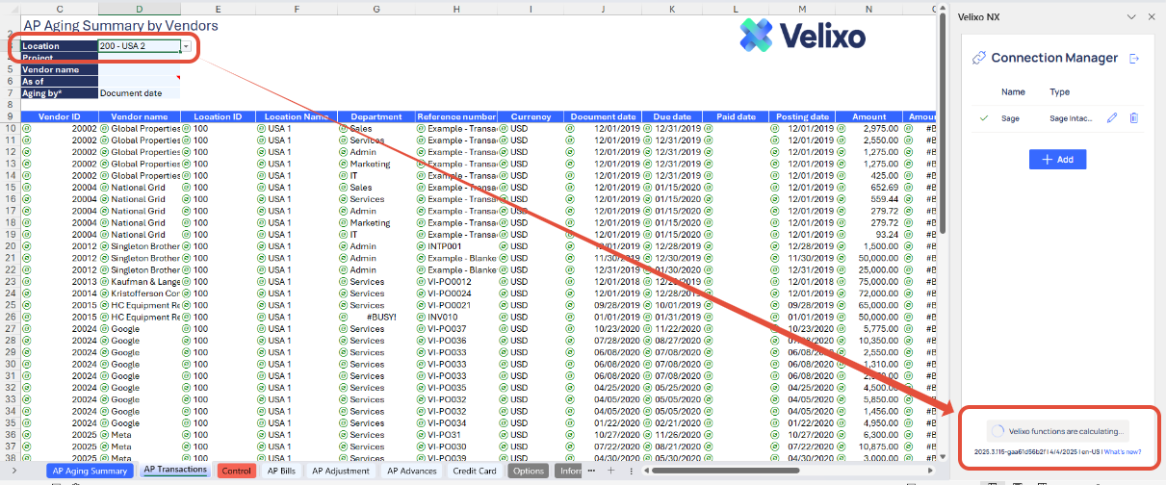Delete the Sage connection with trash icon

(x=1133, y=118)
